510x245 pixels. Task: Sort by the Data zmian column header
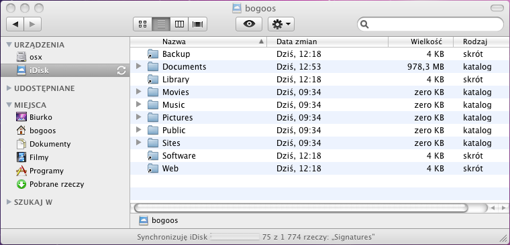tap(327, 42)
